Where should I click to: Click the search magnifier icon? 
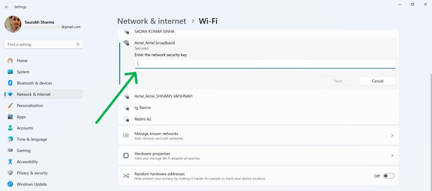pos(78,45)
